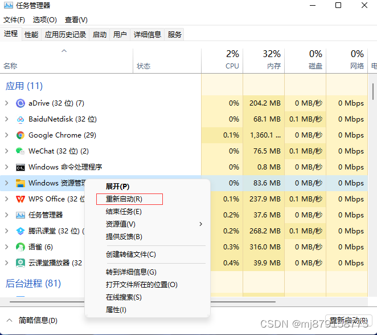Open the 选项(O) menu
377x335 pixels.
click(x=45, y=20)
